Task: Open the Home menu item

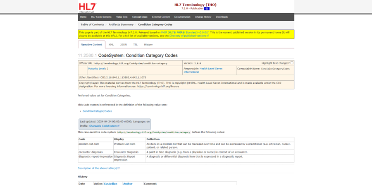Action: pos(83,17)
